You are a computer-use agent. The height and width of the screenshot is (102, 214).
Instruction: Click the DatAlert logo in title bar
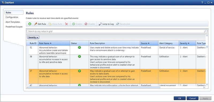coord(3,3)
